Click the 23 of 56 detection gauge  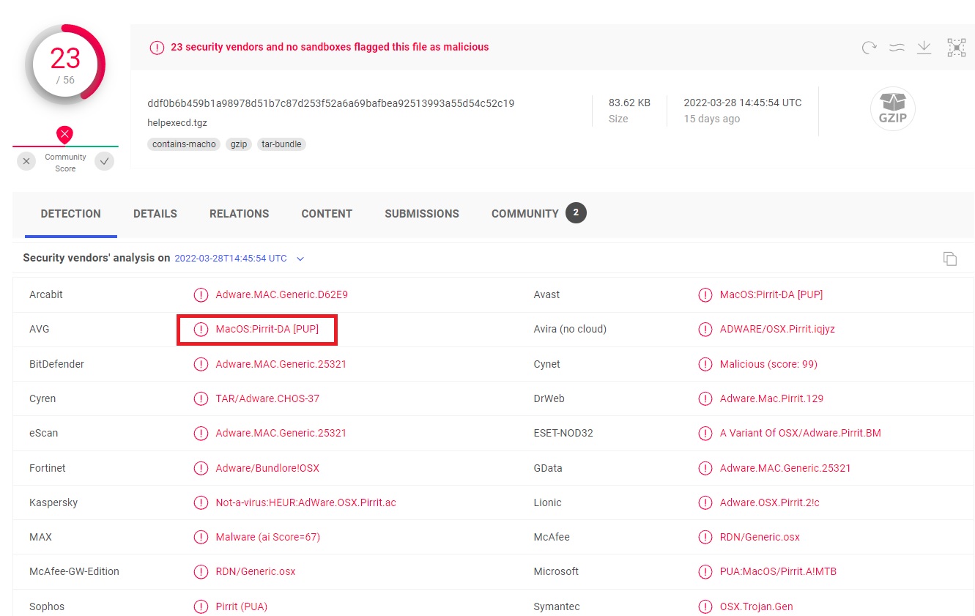click(65, 64)
